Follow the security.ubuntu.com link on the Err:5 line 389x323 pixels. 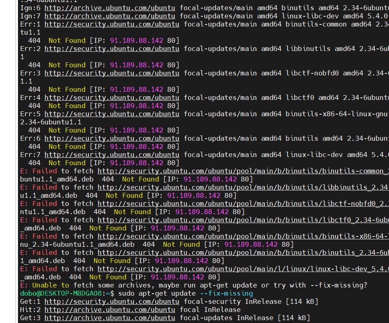(x=112, y=114)
